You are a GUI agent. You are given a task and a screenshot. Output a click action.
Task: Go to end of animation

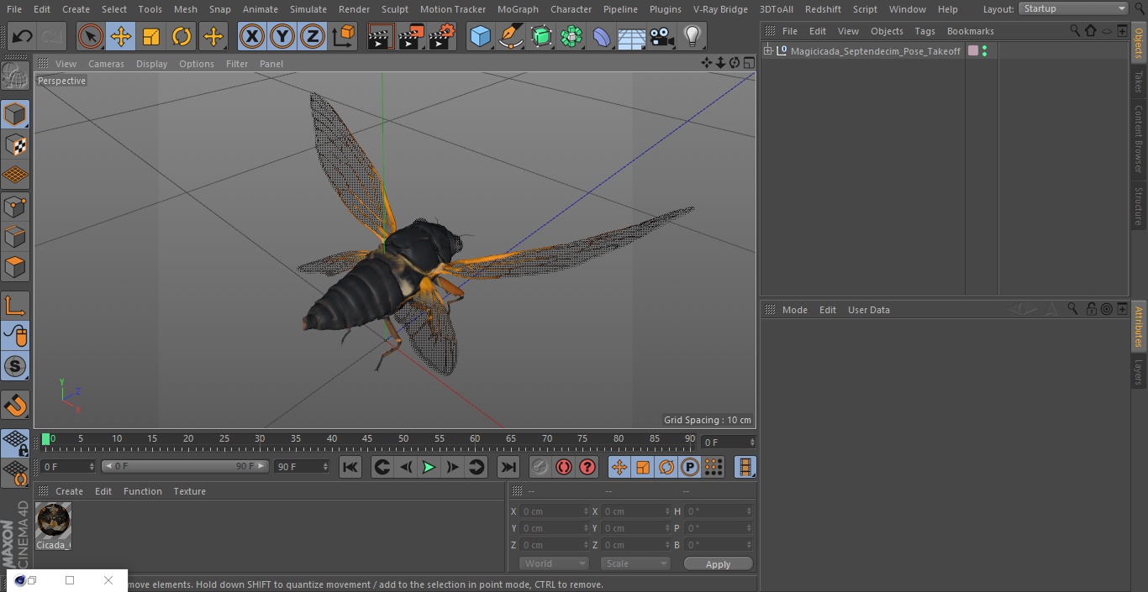click(508, 467)
